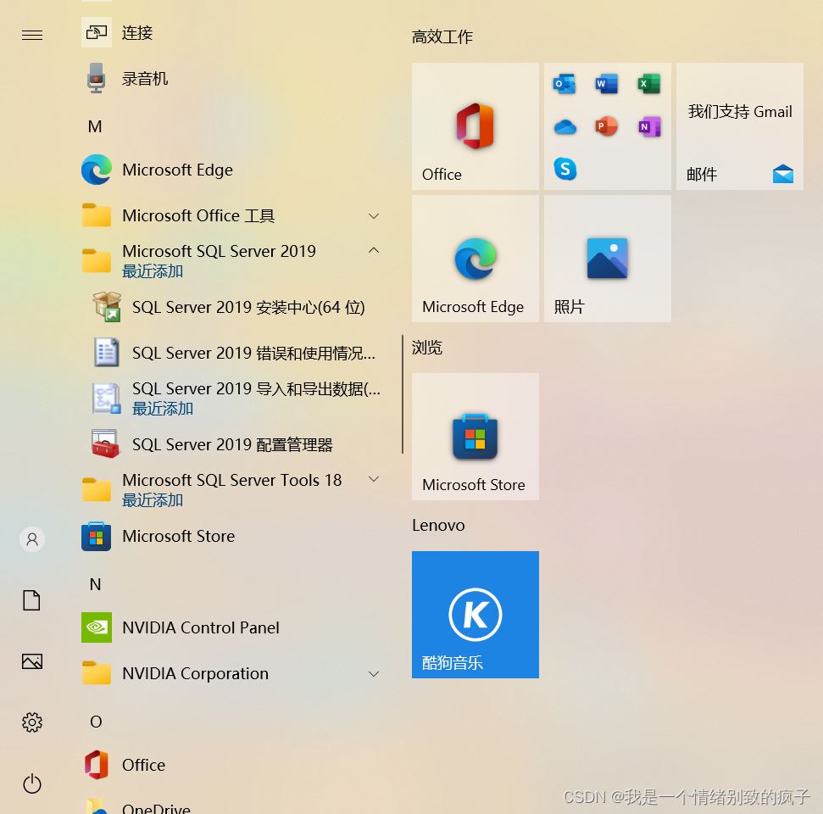Launch Office from the app list
The image size is (823, 814).
click(x=231, y=765)
